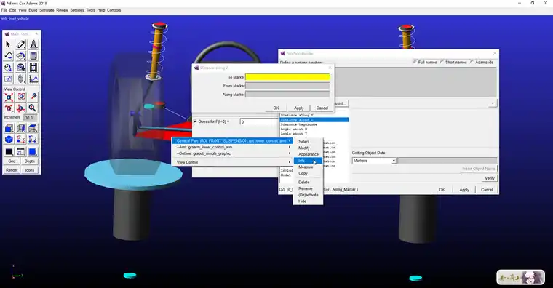Open the dropdown arrow right of Assist row
This screenshot has height=288, width=553.
click(493, 104)
